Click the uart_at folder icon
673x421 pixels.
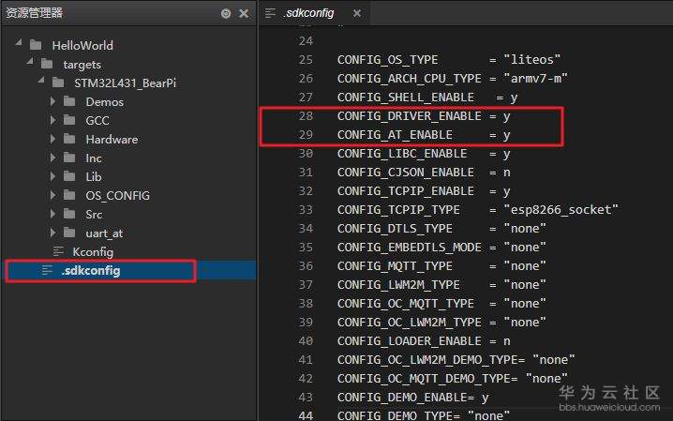(69, 233)
